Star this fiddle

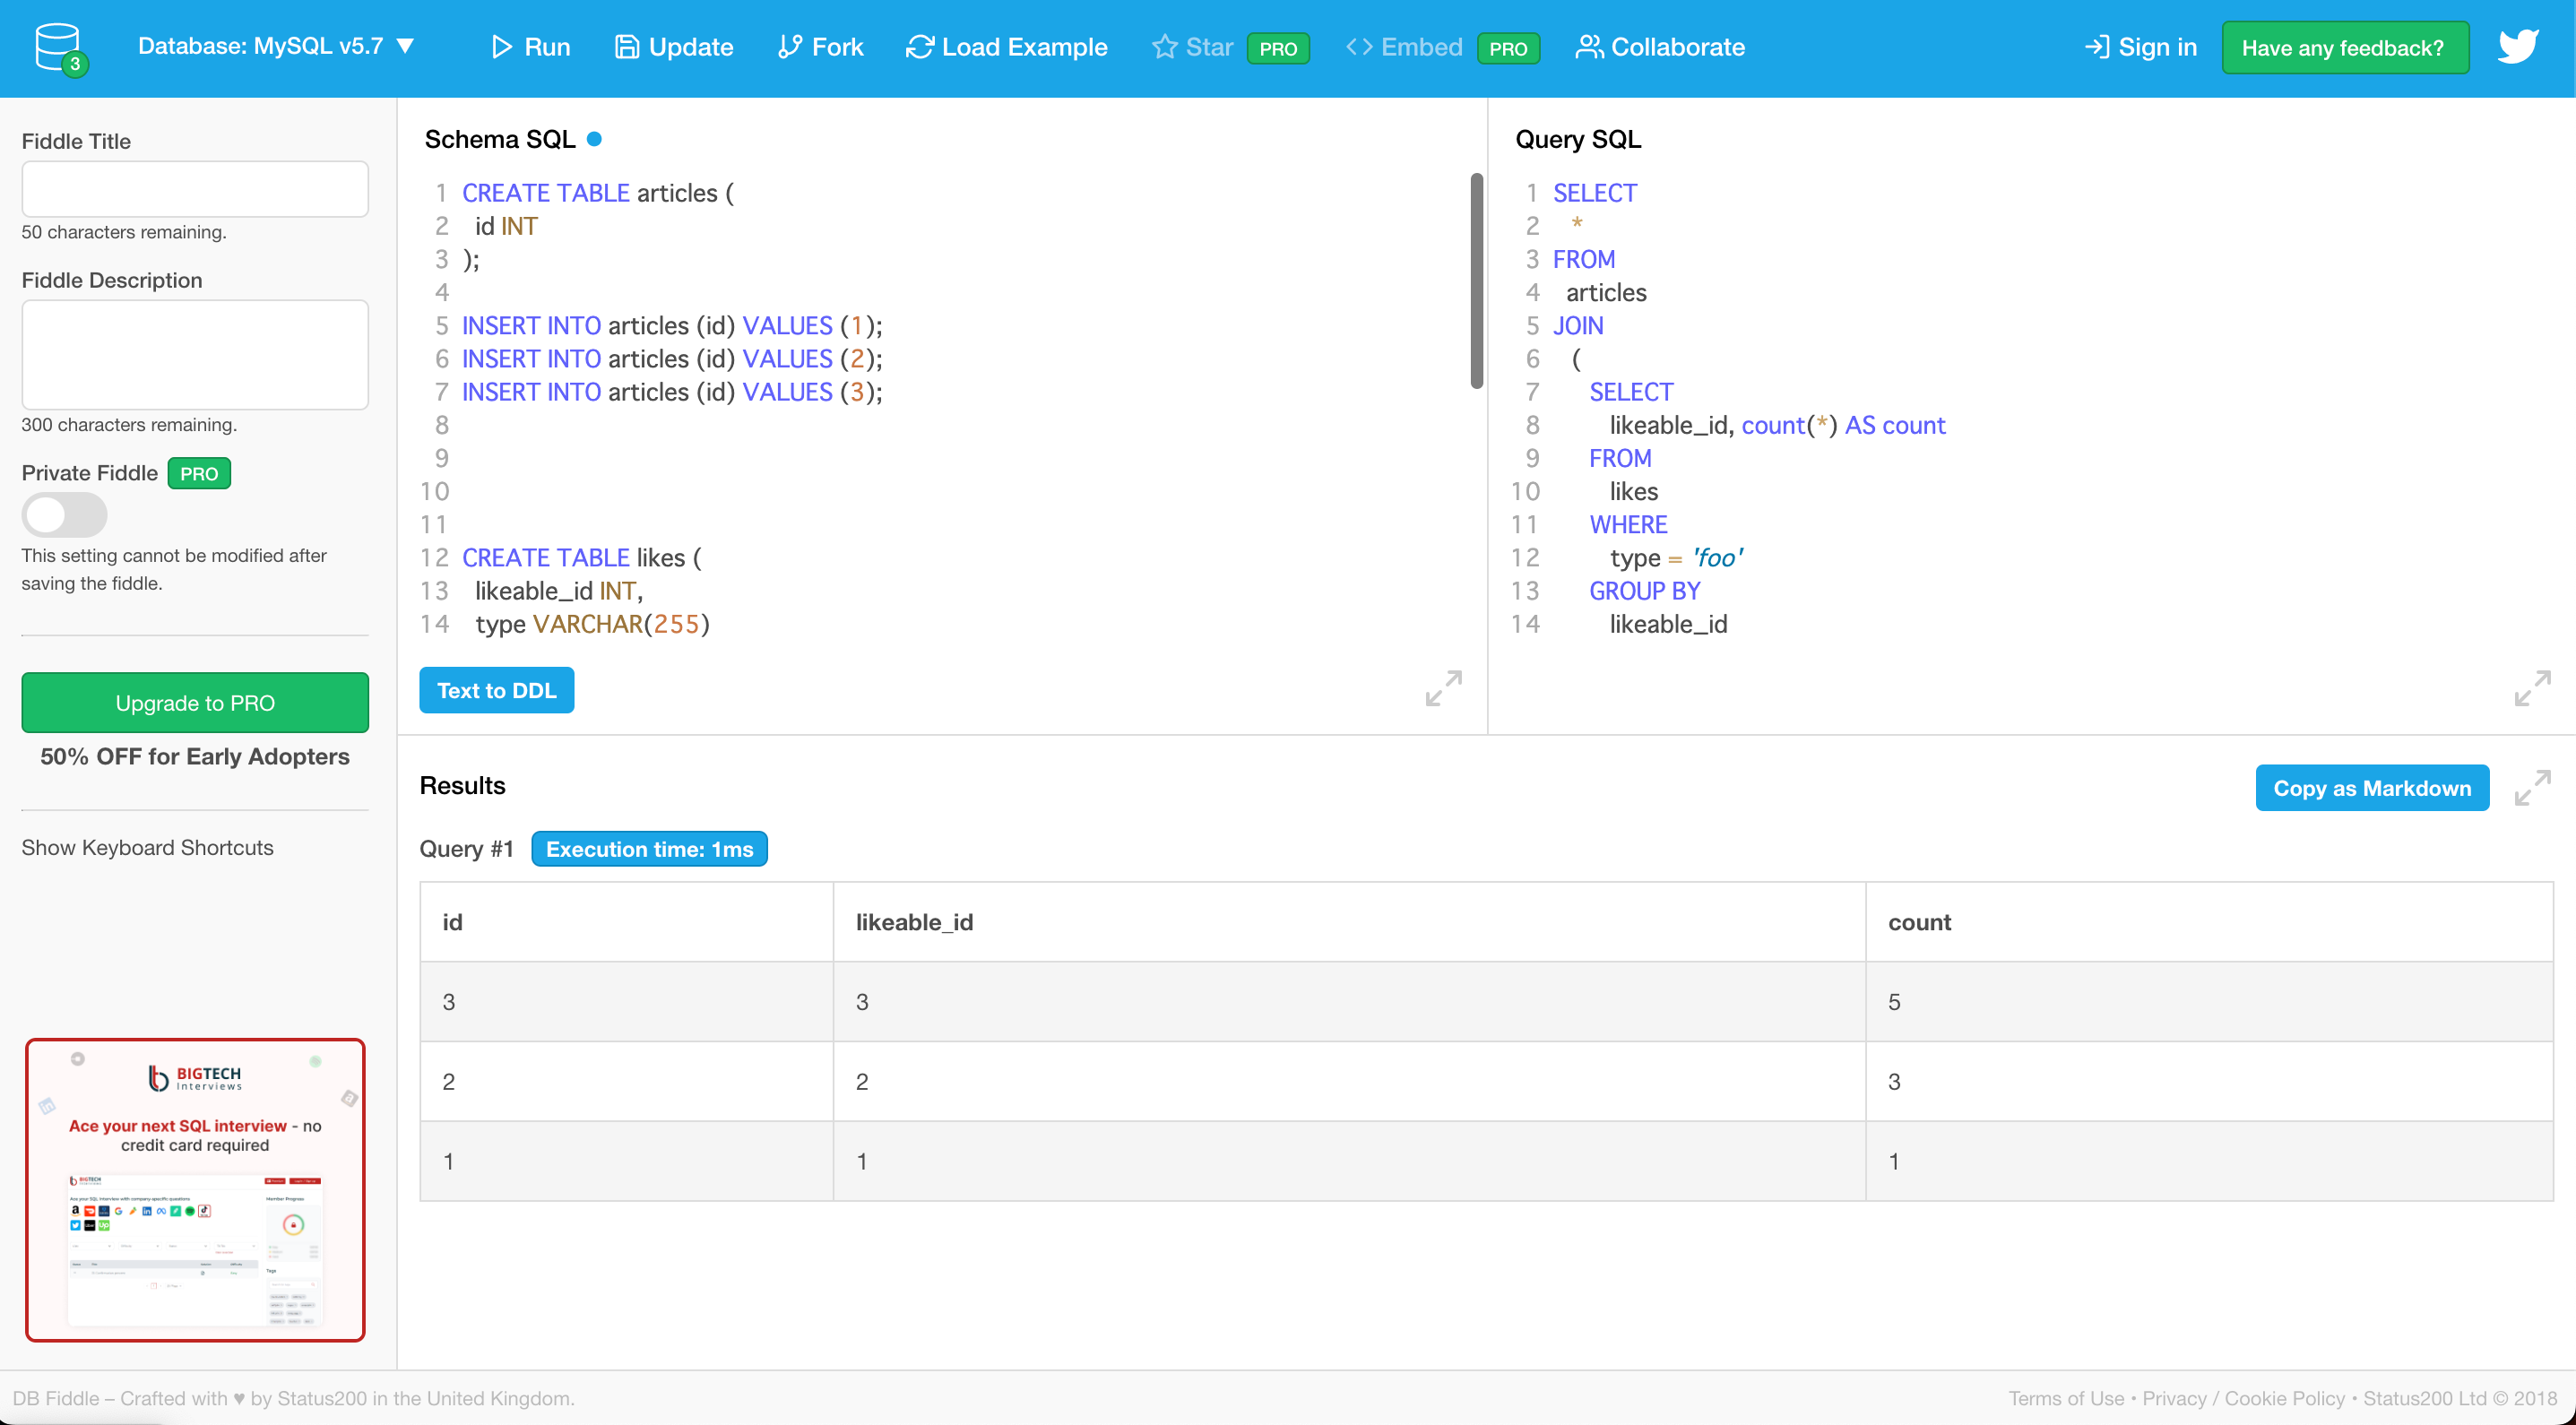[x=1193, y=47]
